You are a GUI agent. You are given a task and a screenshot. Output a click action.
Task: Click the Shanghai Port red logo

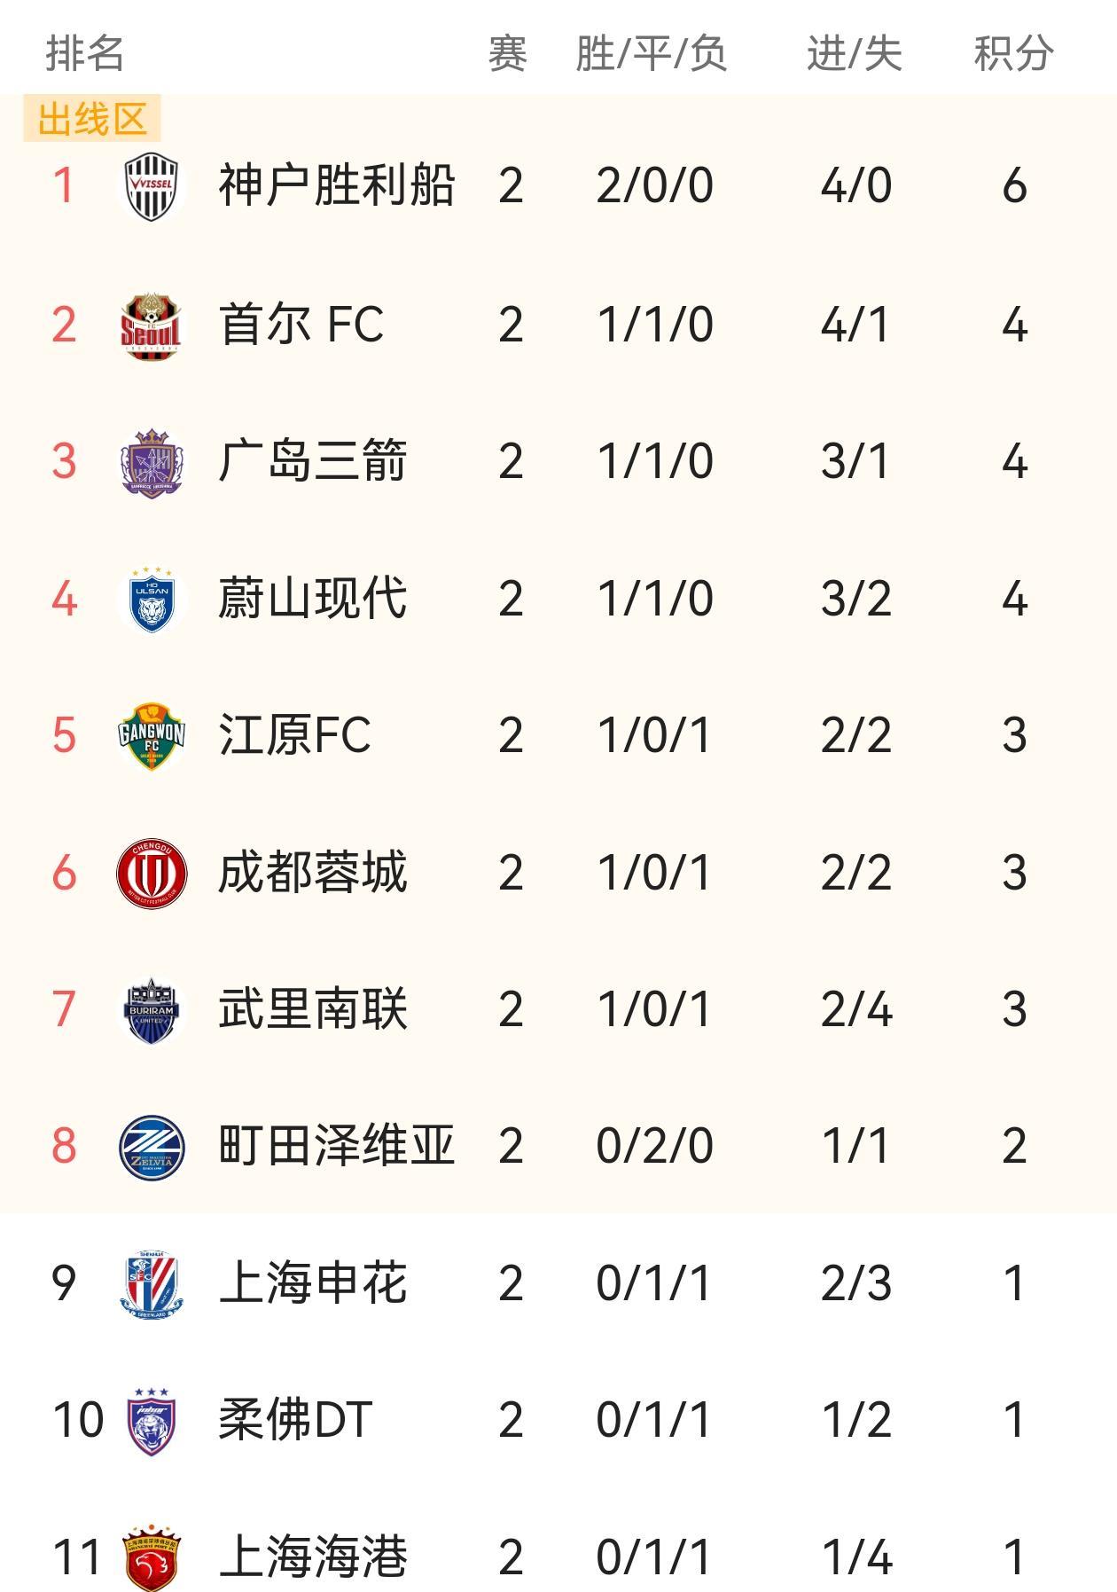pyautogui.click(x=152, y=1557)
